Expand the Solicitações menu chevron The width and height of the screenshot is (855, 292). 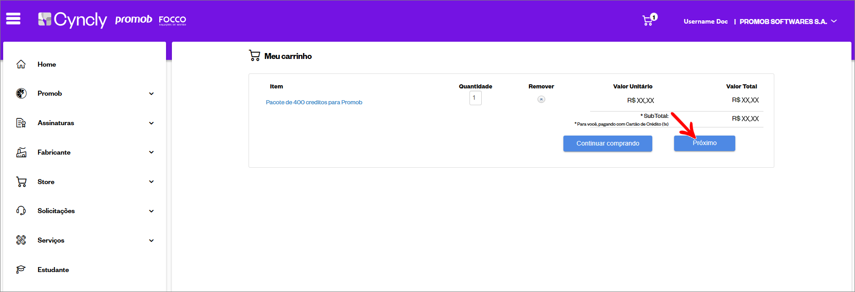tap(151, 211)
